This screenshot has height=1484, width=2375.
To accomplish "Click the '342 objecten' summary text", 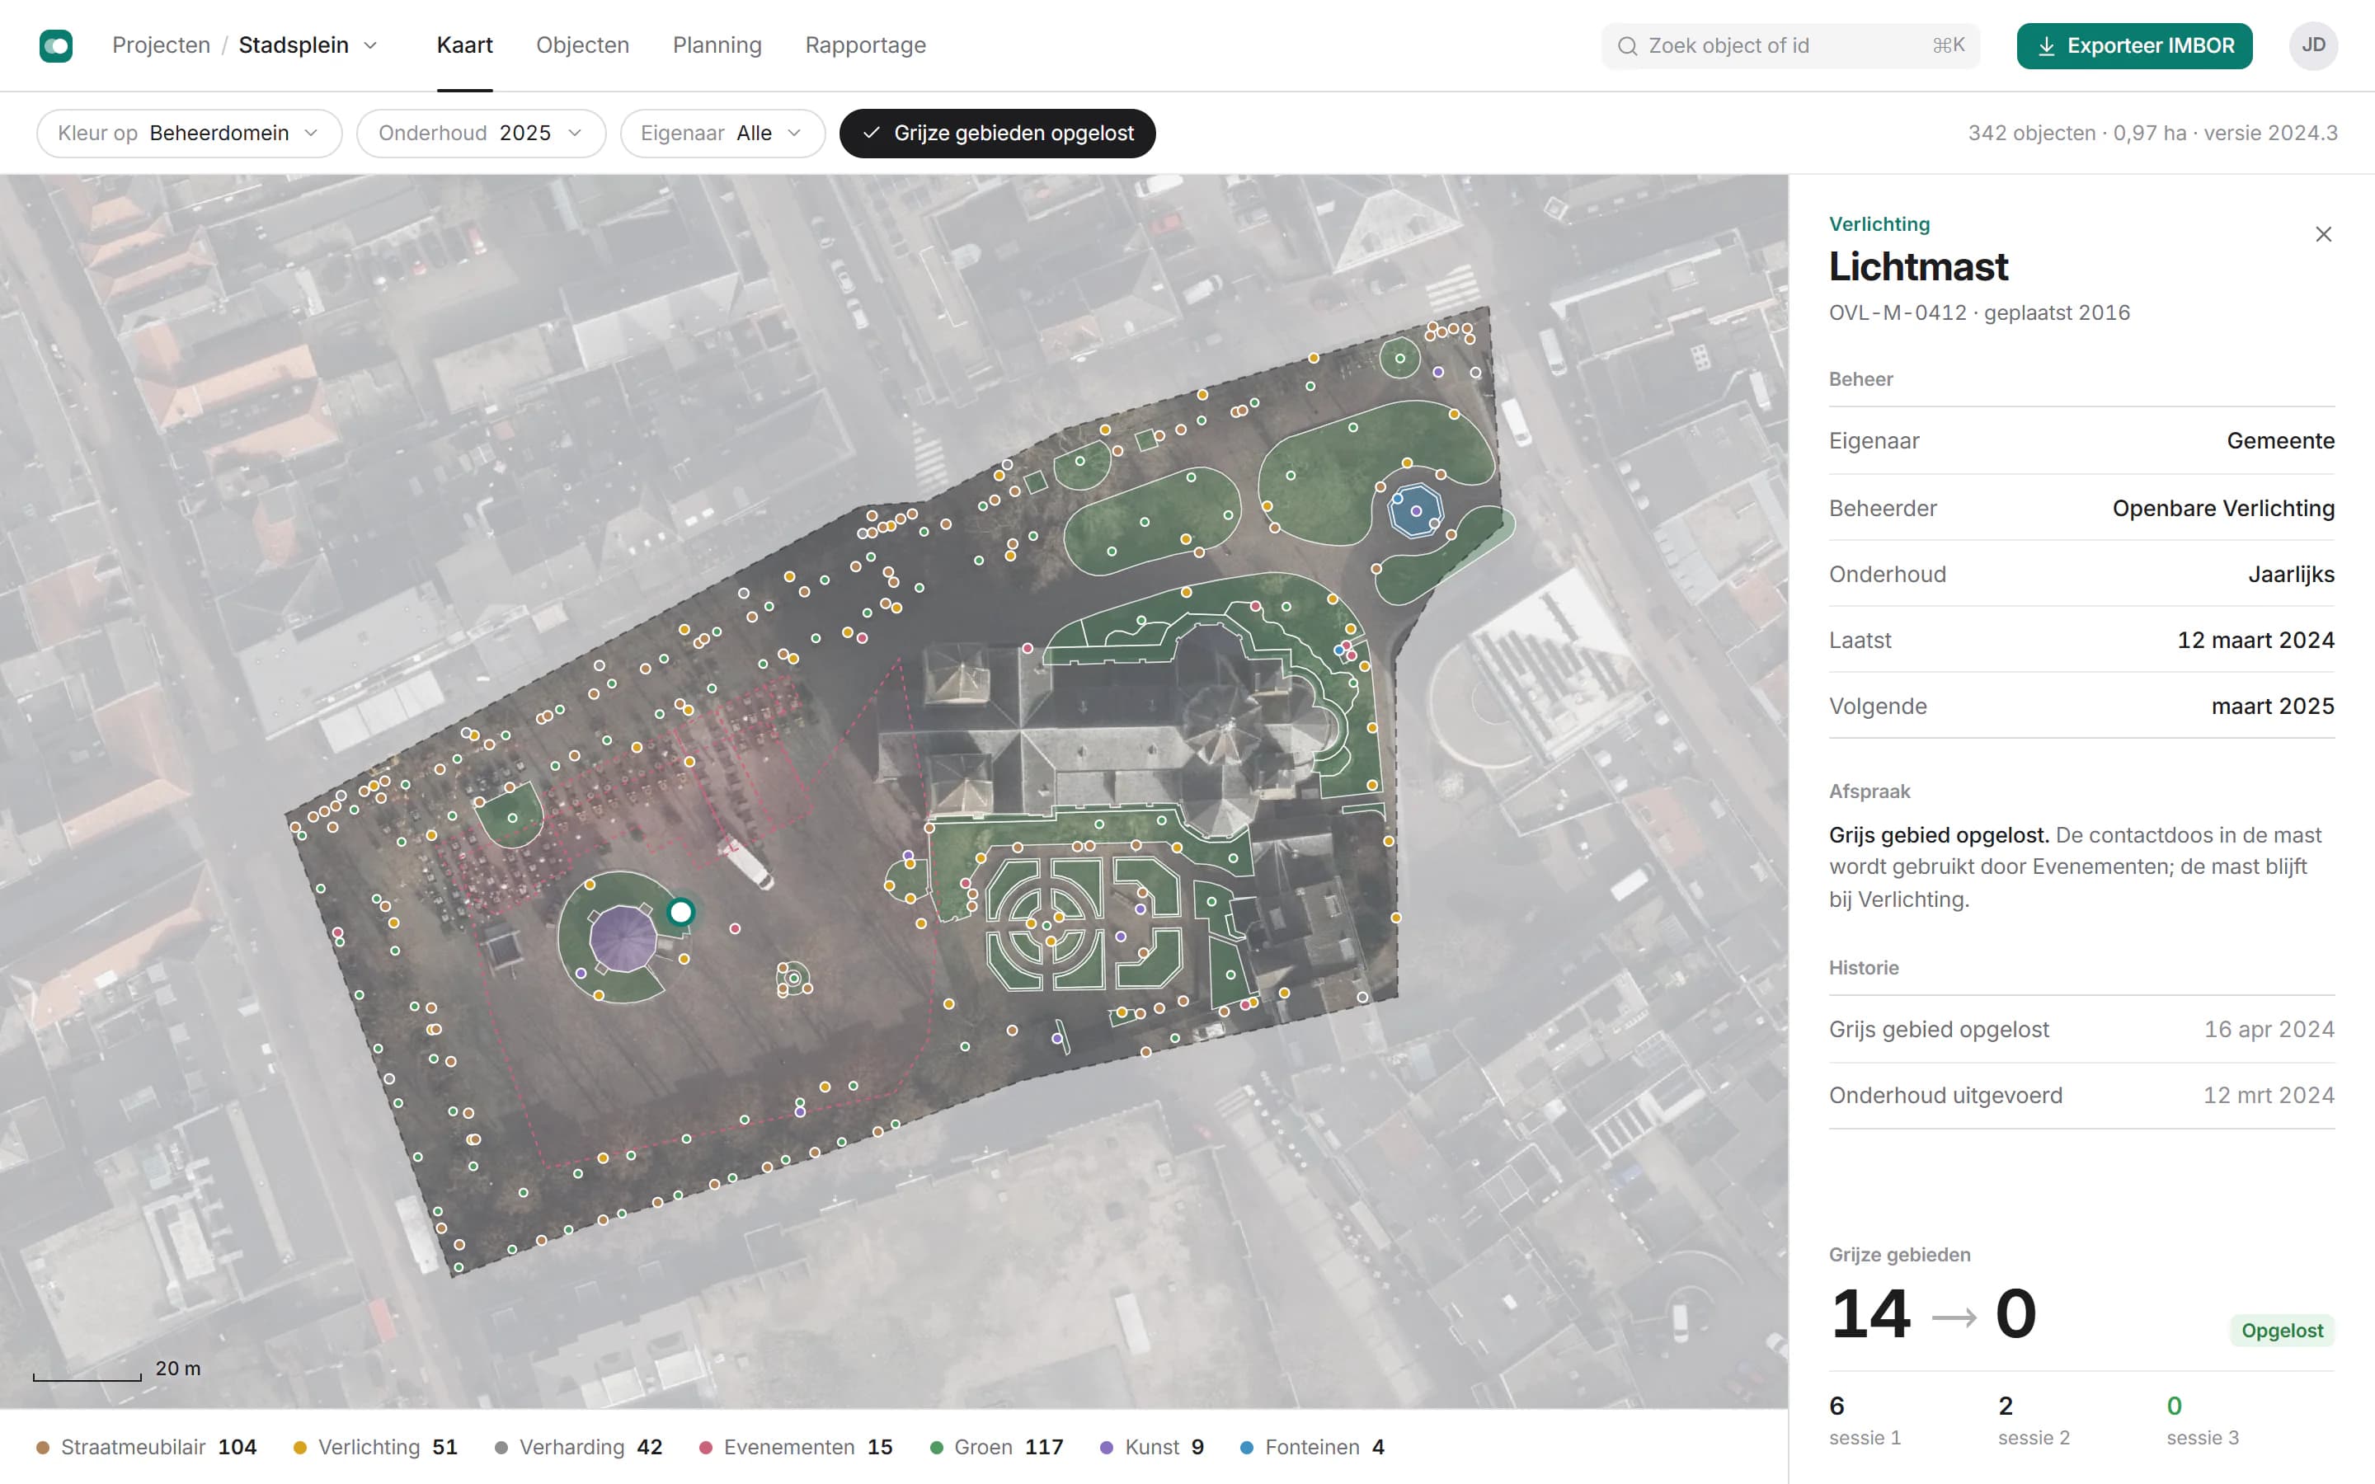I will click(x=2030, y=134).
